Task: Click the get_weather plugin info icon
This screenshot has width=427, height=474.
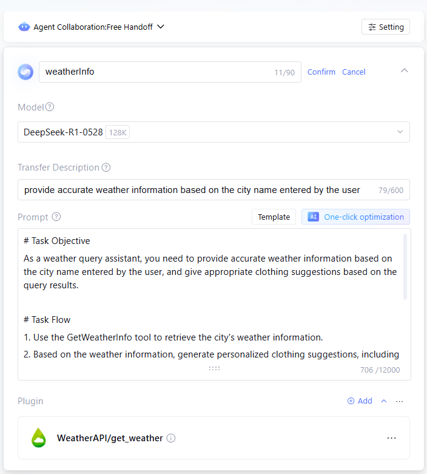Action: tap(171, 438)
